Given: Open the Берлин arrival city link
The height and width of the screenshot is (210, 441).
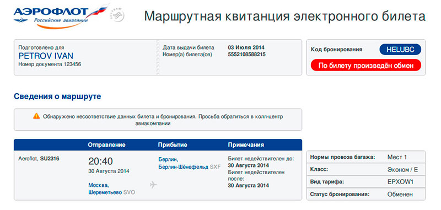Looking at the screenshot, I should point(168,159).
